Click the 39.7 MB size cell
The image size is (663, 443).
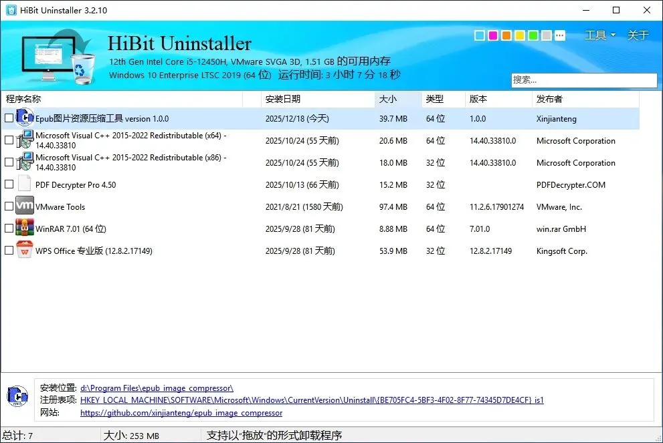(393, 119)
